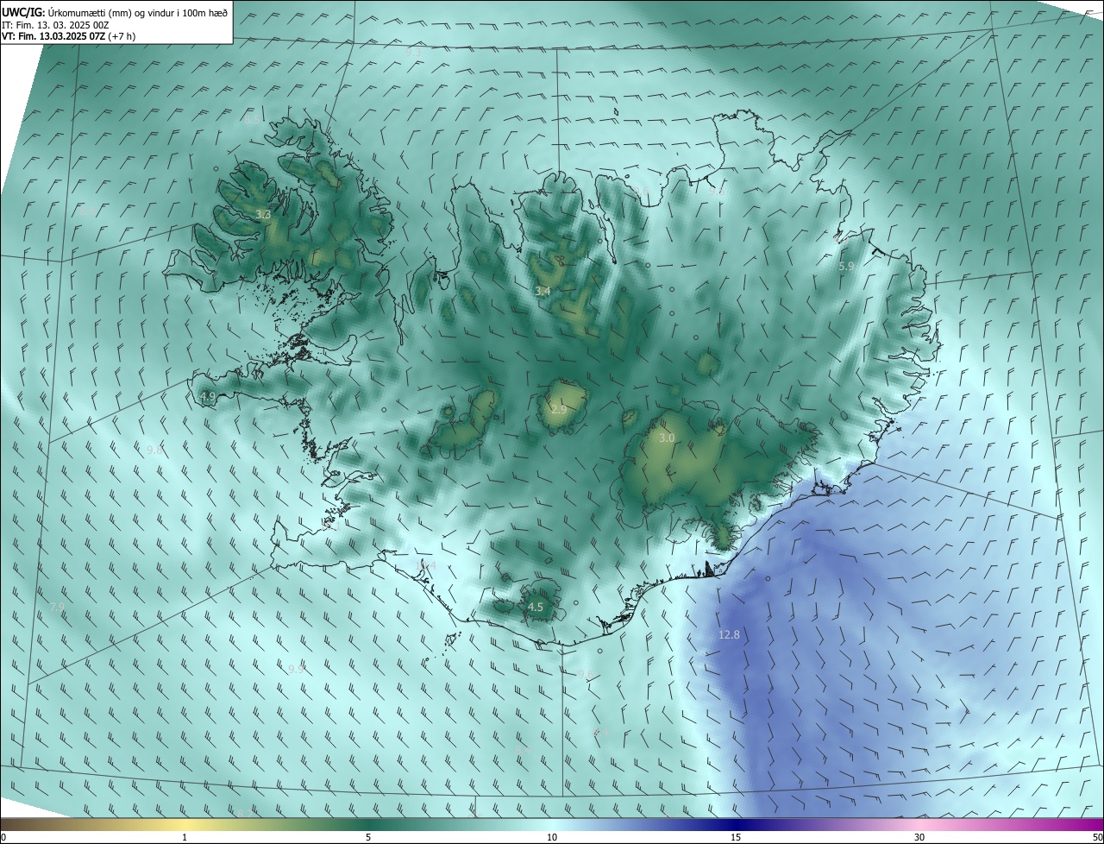Click the 3.0 value on Vatnajökull

point(667,438)
